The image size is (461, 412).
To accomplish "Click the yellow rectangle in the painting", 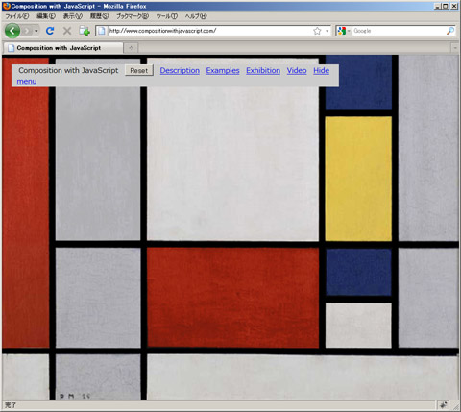I will point(358,179).
